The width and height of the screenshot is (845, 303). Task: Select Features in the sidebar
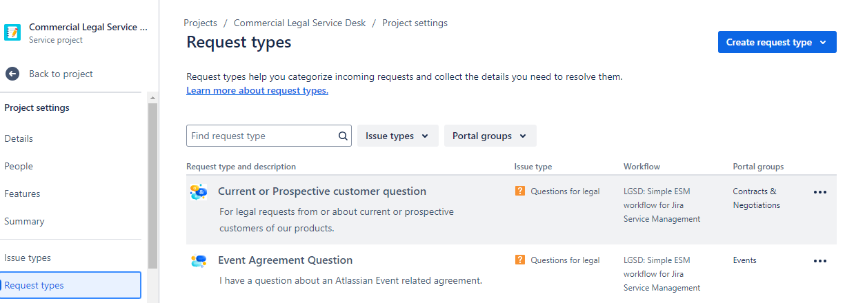pos(22,194)
